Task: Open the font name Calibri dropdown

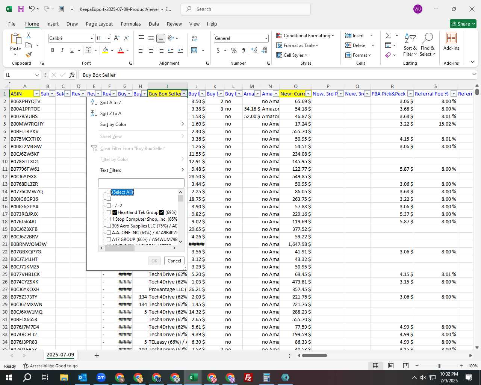Action: pyautogui.click(x=91, y=38)
